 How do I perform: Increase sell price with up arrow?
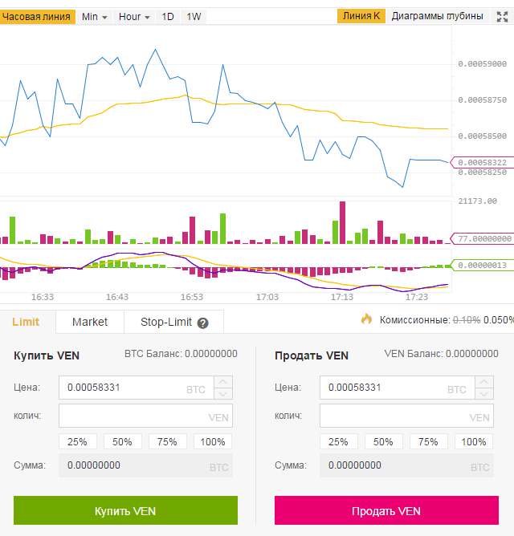[483, 382]
